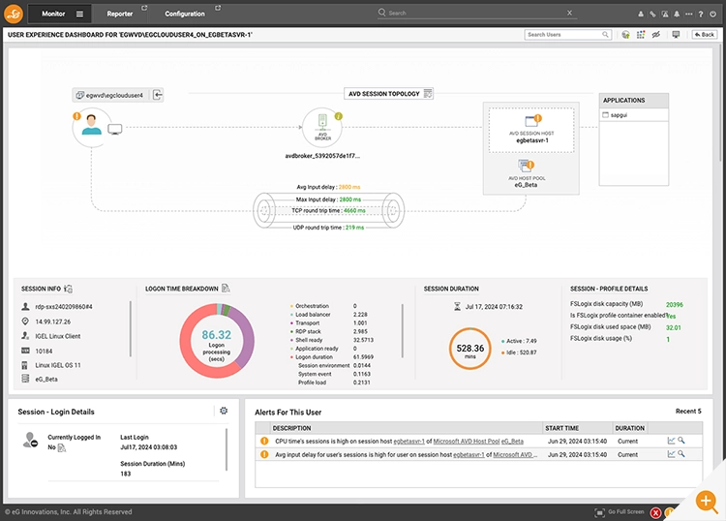
Task: Open the colored grid layout icon
Action: (x=641, y=35)
